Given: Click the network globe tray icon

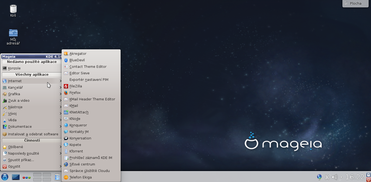Looking at the screenshot, I should point(319,177).
